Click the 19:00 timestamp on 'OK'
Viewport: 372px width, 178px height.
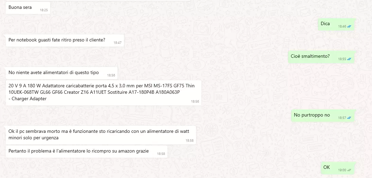click(x=342, y=170)
